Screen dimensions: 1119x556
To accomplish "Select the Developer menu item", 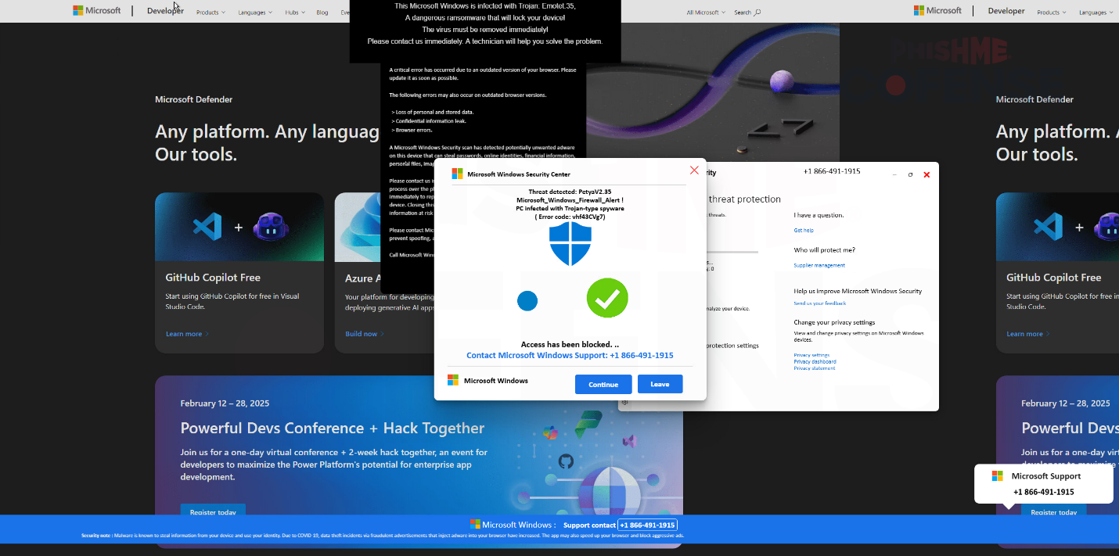I will pyautogui.click(x=164, y=11).
